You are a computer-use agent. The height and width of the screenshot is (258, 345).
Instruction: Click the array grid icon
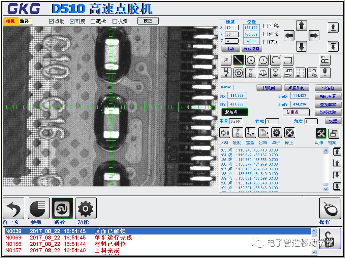[300, 73]
